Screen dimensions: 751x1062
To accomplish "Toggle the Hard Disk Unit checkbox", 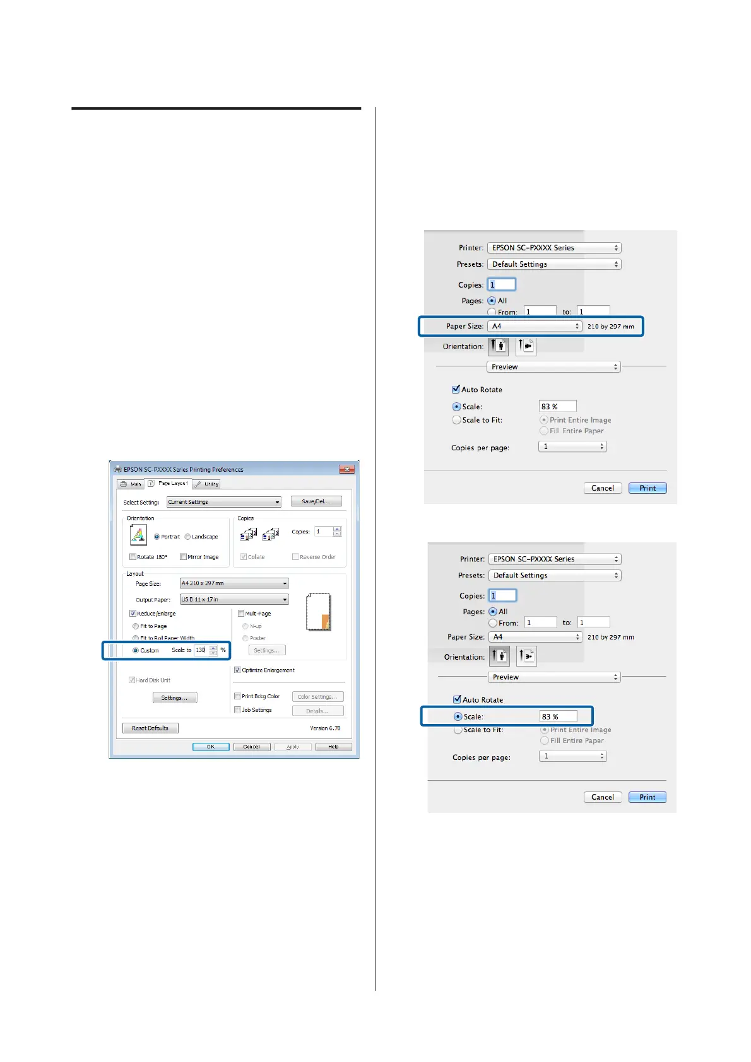I will coord(132,680).
